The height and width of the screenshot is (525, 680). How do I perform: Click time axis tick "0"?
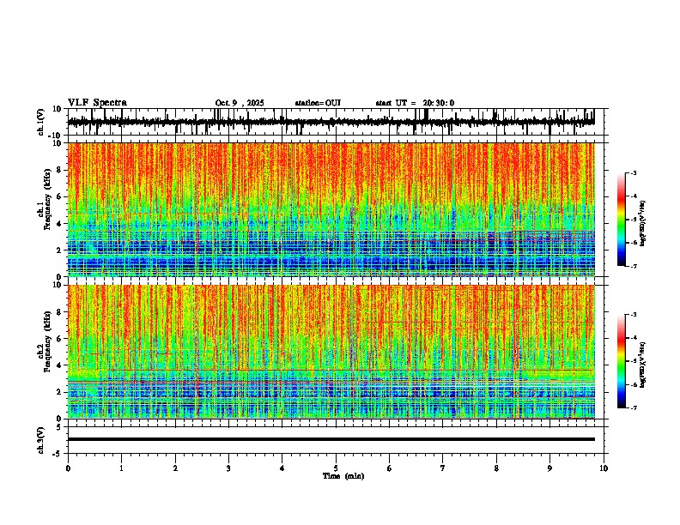tap(68, 468)
